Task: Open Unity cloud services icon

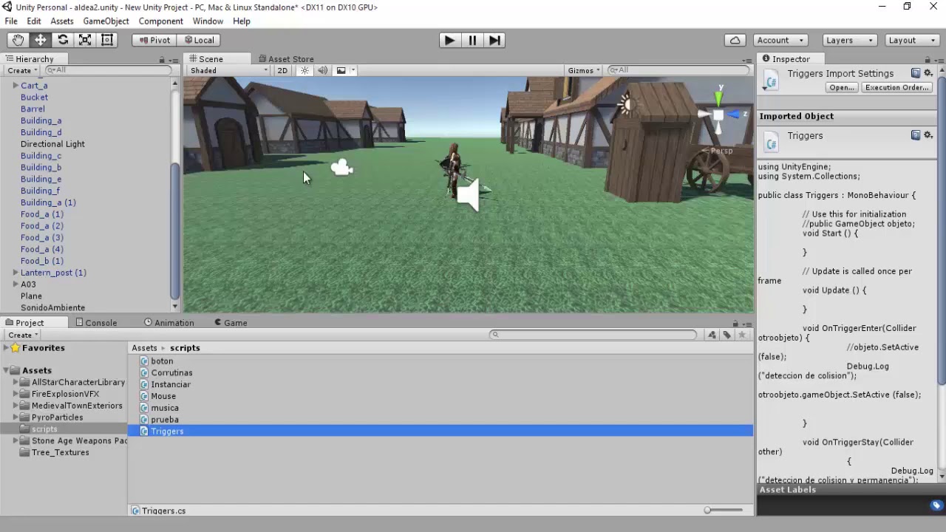Action: click(735, 40)
